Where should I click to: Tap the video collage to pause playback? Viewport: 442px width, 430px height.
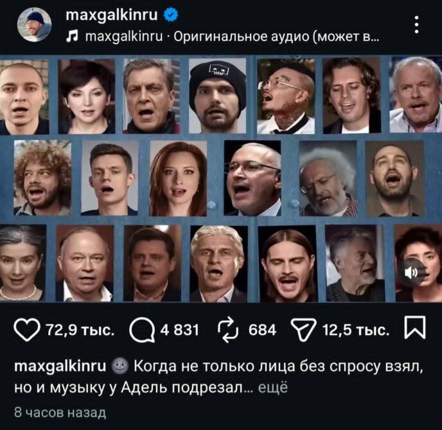click(x=221, y=178)
